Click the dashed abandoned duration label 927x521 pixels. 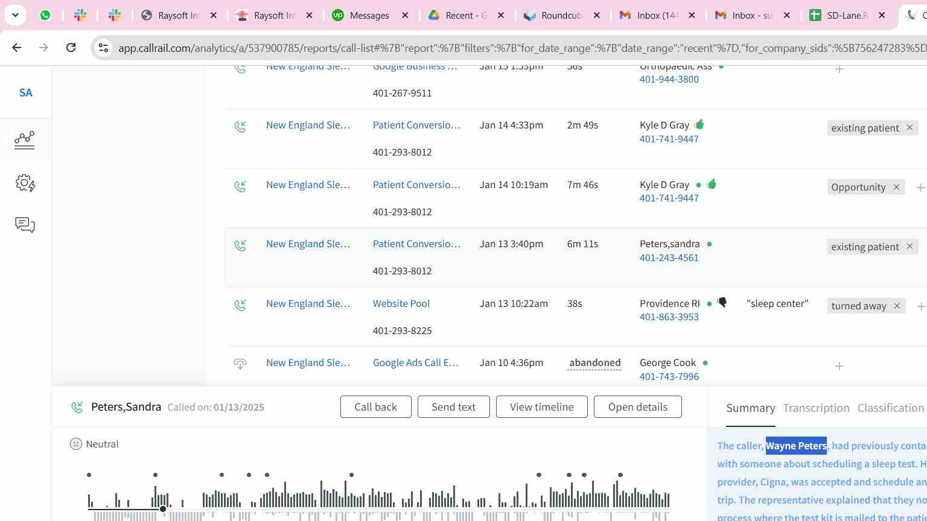pos(594,362)
